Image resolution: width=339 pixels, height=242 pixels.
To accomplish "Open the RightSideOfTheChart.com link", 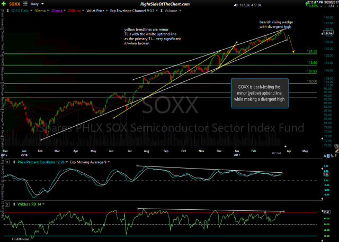I will tap(165, 4).
